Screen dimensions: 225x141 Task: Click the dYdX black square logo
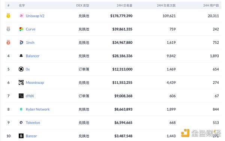pyautogui.click(x=21, y=96)
